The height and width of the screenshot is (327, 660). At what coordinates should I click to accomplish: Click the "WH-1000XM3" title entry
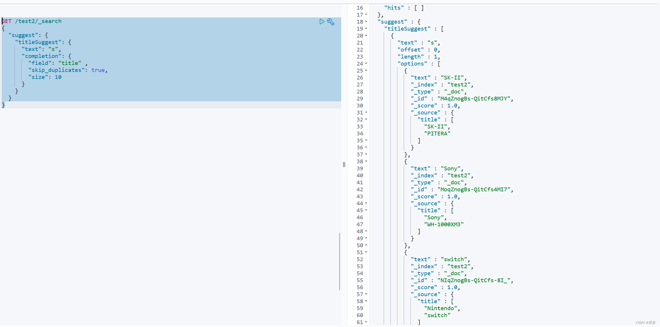(x=444, y=225)
